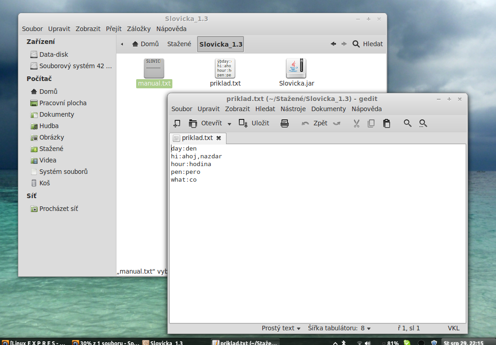Close the priklad.txt tab
The width and height of the screenshot is (496, 345).
(x=219, y=138)
